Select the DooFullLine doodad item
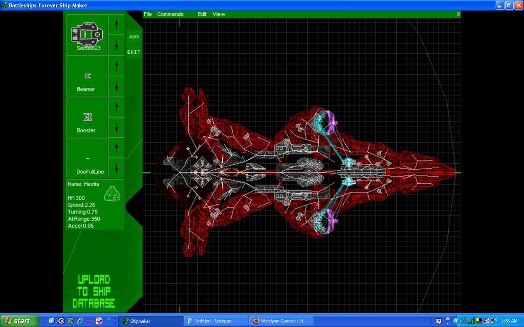Image resolution: width=524 pixels, height=327 pixels. [88, 159]
